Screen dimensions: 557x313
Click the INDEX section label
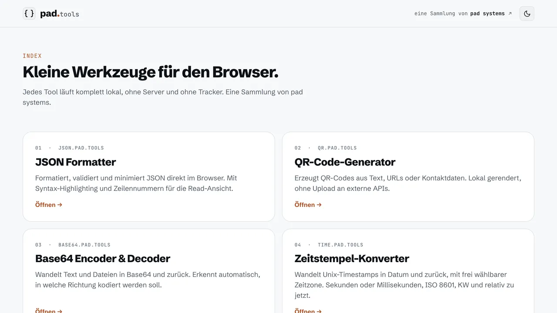32,56
